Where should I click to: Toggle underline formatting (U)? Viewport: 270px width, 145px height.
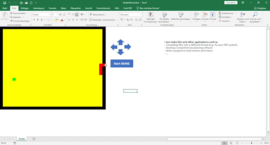click(42, 20)
